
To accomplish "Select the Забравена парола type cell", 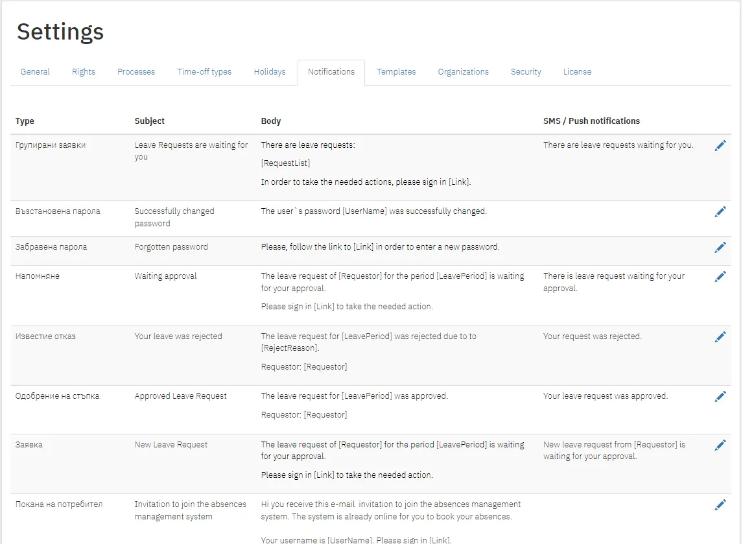I will coord(51,247).
